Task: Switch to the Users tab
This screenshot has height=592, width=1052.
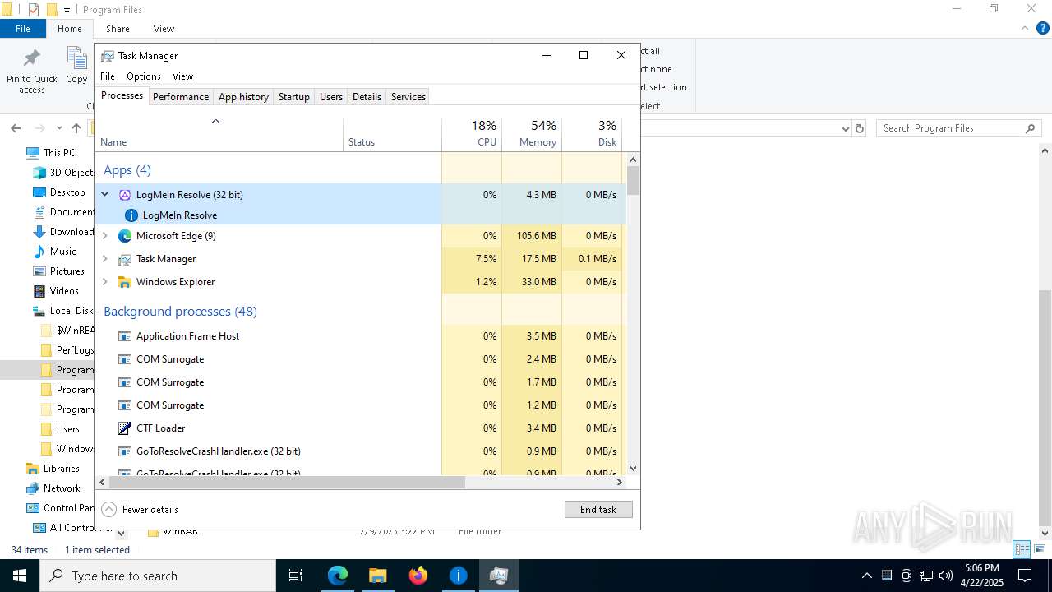Action: [x=331, y=97]
